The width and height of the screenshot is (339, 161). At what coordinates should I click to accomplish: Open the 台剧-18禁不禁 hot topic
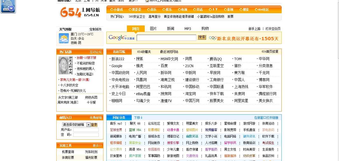86,58
